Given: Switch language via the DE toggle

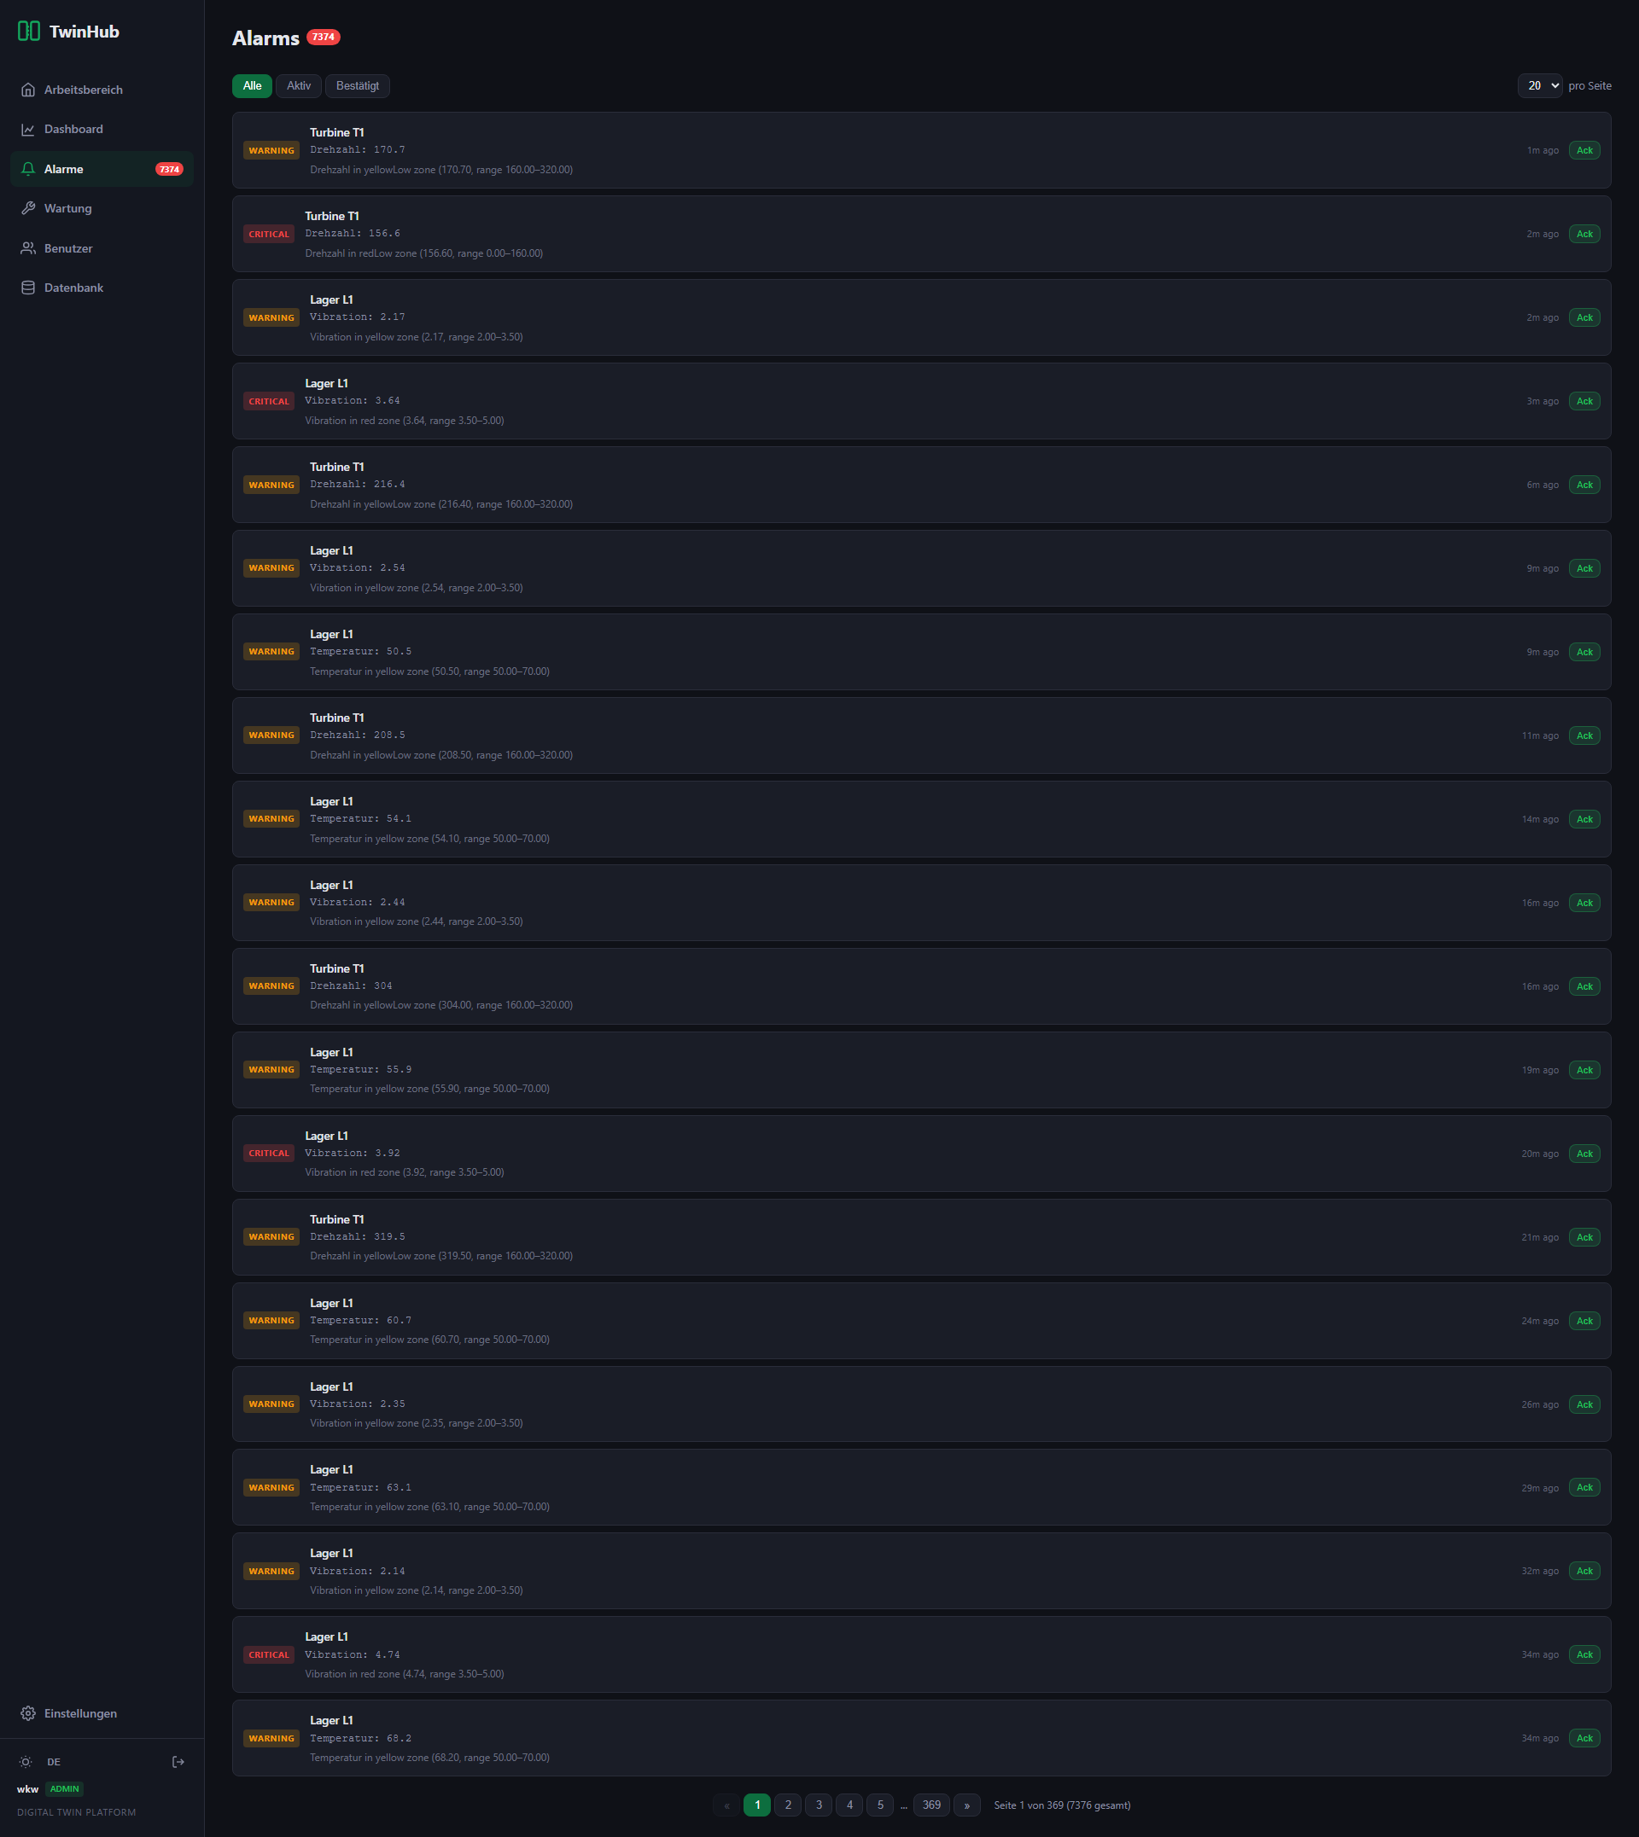Looking at the screenshot, I should [54, 1762].
